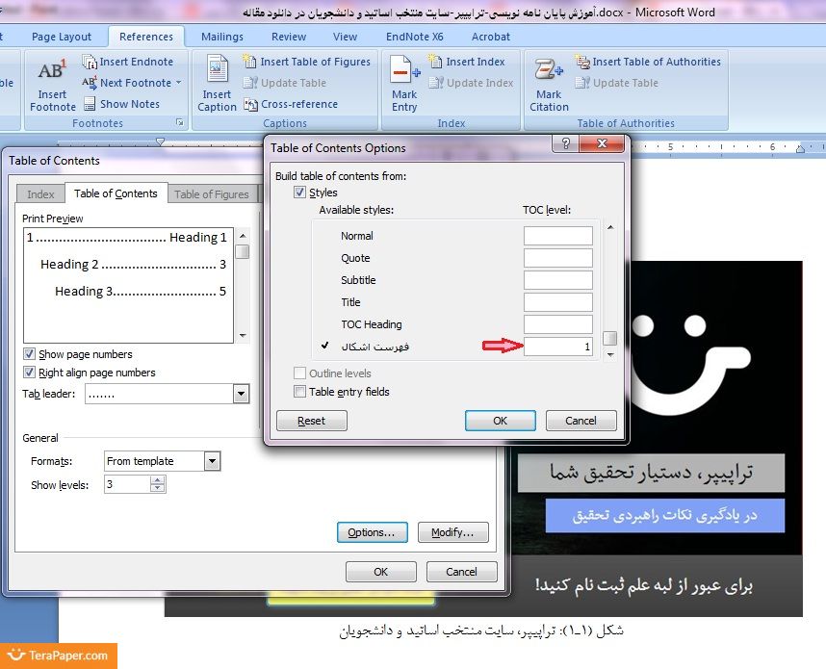This screenshot has height=669, width=826.
Task: Enable Table entry fields checkbox
Action: coord(300,392)
